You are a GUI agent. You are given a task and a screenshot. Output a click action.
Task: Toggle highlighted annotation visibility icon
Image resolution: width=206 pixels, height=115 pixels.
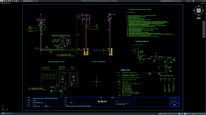coord(184,114)
